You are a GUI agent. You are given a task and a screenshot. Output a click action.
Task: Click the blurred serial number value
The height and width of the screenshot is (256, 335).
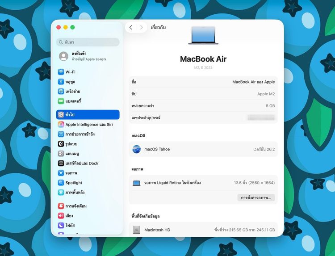click(261, 118)
